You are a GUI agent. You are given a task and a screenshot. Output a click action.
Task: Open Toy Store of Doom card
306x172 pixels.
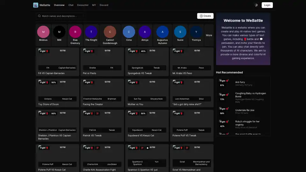[x=57, y=93]
